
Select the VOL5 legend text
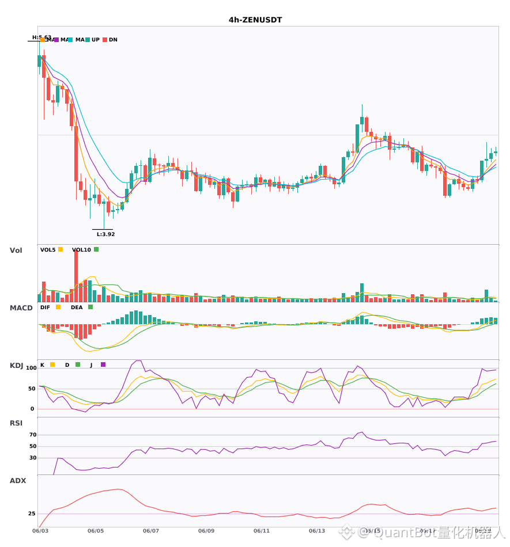pos(48,250)
